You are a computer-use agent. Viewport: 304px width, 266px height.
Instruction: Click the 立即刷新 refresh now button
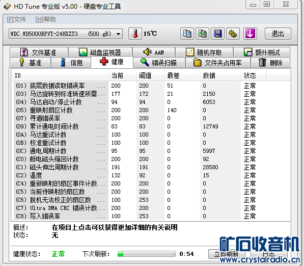tap(227, 254)
